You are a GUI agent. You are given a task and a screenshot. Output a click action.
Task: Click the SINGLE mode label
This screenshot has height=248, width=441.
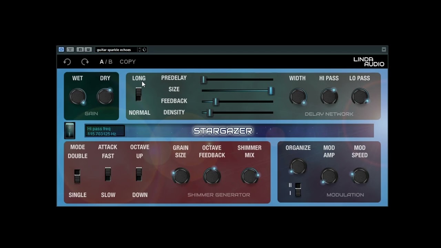78,195
